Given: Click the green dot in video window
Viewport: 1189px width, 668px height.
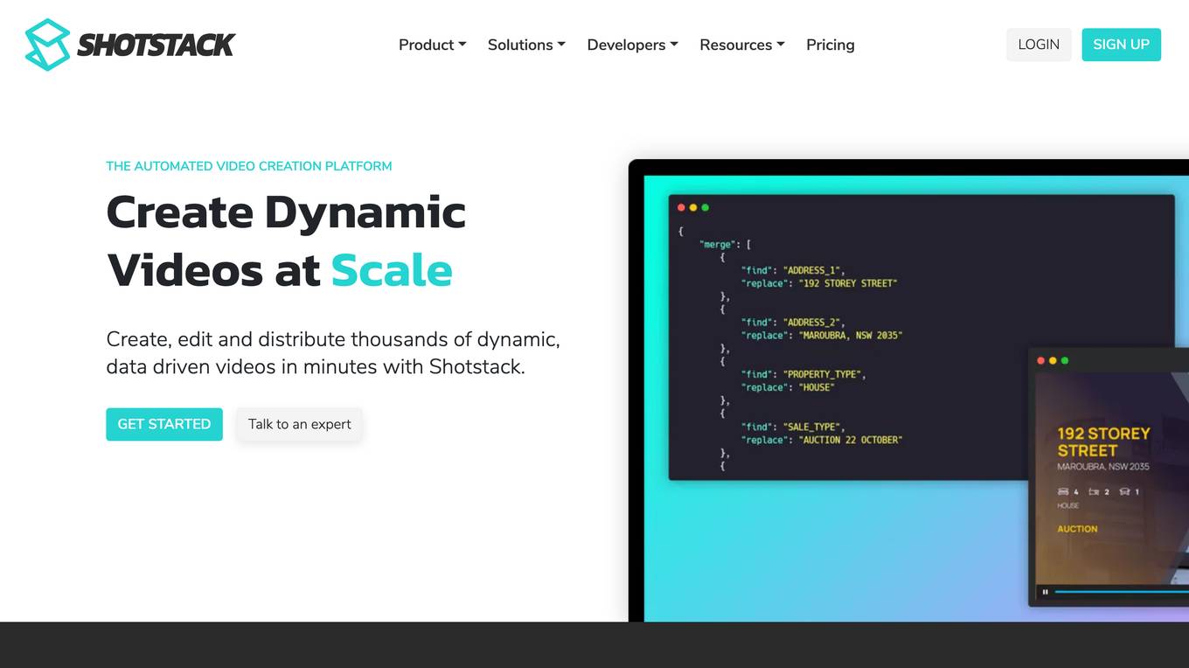Looking at the screenshot, I should click(1065, 360).
